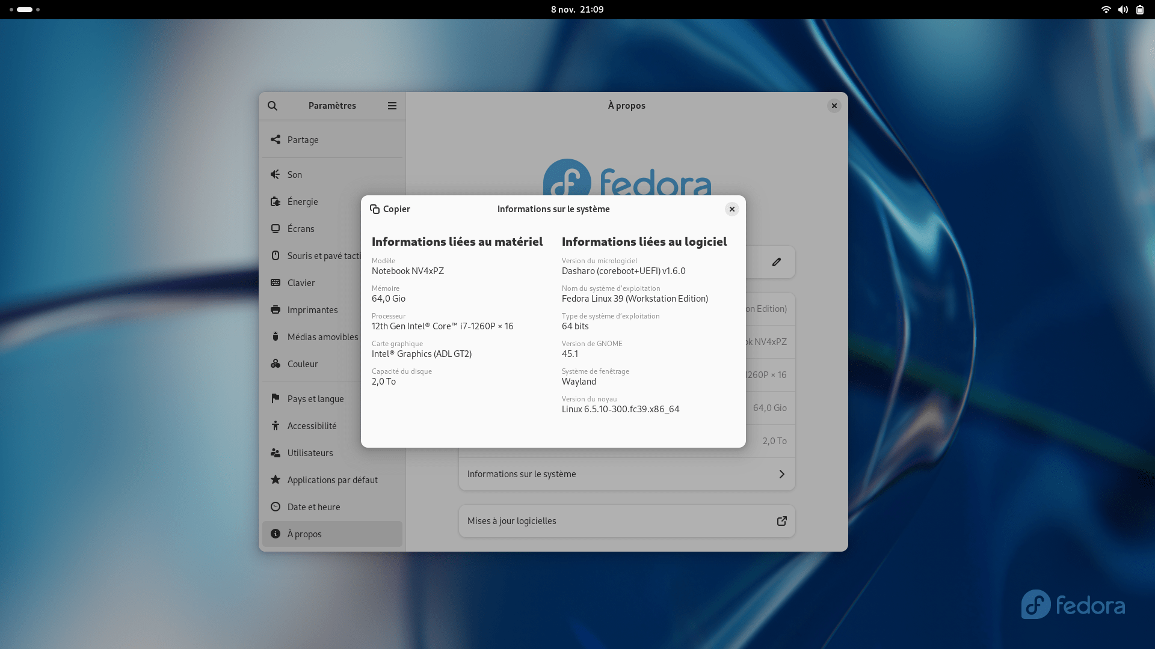This screenshot has height=649, width=1155.
Task: Click the volume icon in top bar
Action: click(x=1123, y=10)
